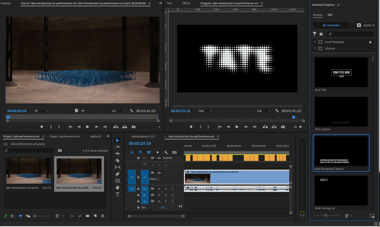The width and height of the screenshot is (380, 227).
Task: Select the Hand tool
Action: click(x=117, y=187)
